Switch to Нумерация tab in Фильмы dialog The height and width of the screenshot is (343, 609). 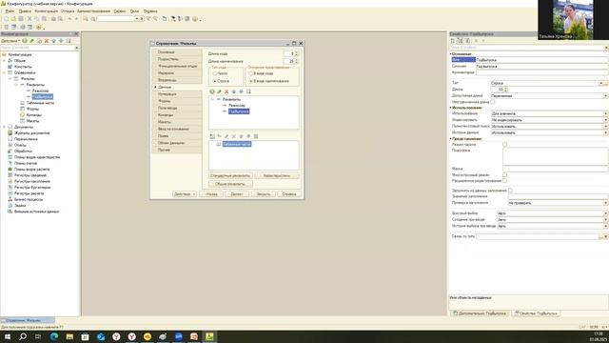coord(177,94)
